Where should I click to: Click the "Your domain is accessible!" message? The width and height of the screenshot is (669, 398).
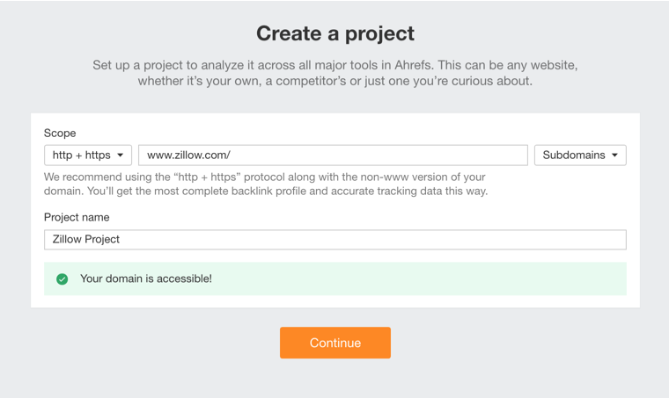(146, 279)
